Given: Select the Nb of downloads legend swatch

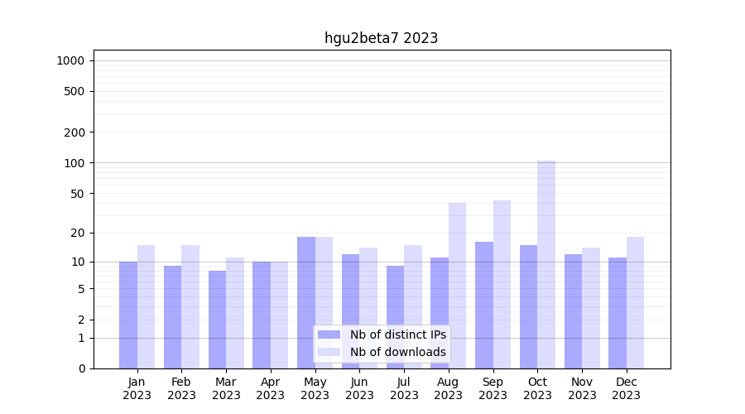Looking at the screenshot, I should (x=329, y=352).
